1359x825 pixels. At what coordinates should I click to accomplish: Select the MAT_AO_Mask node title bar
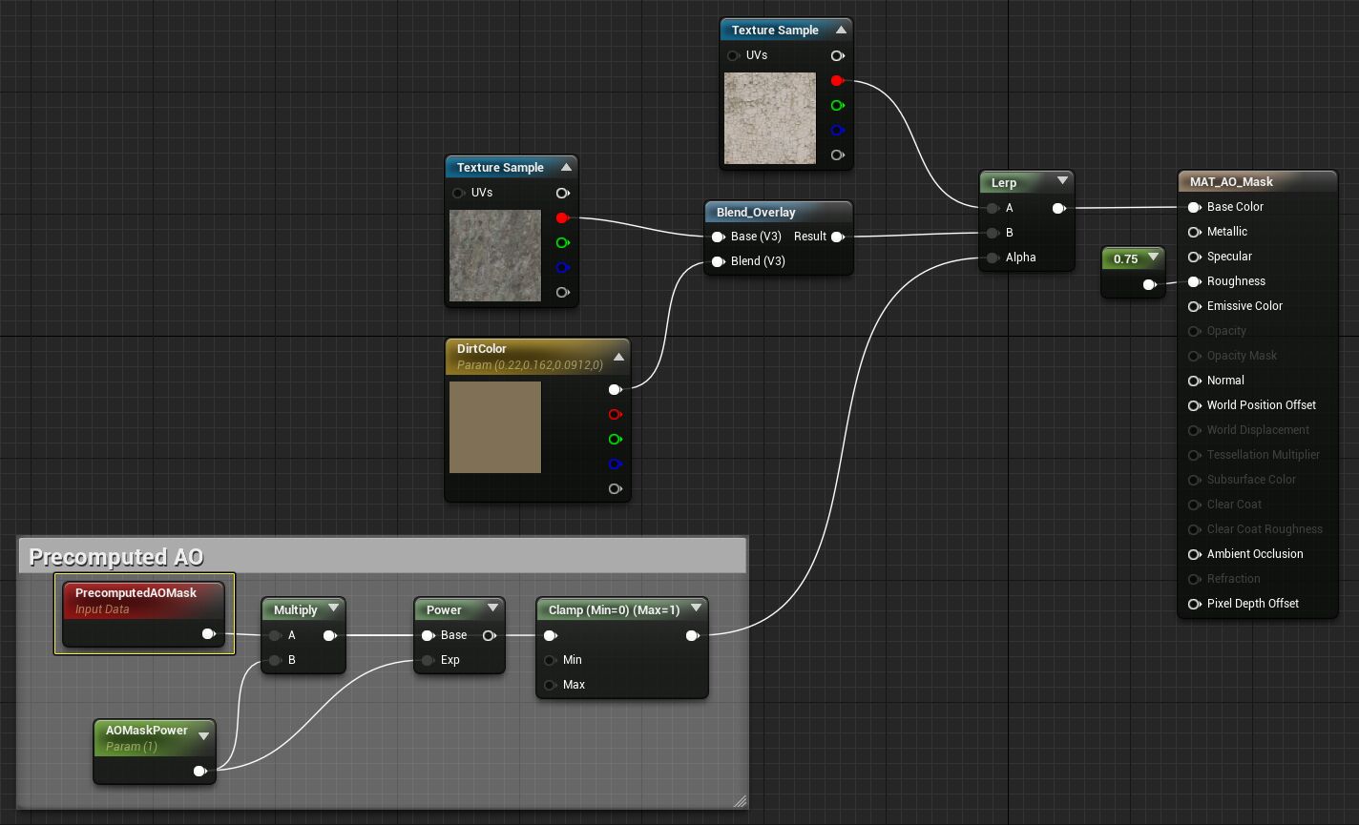click(1241, 181)
